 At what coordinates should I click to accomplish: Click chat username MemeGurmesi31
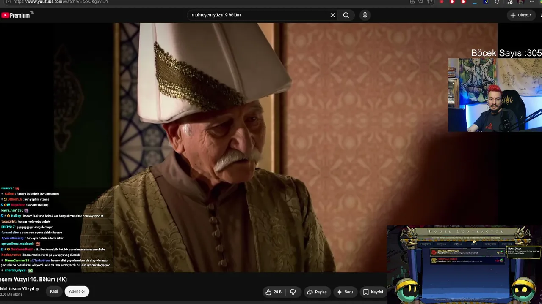tap(17, 261)
